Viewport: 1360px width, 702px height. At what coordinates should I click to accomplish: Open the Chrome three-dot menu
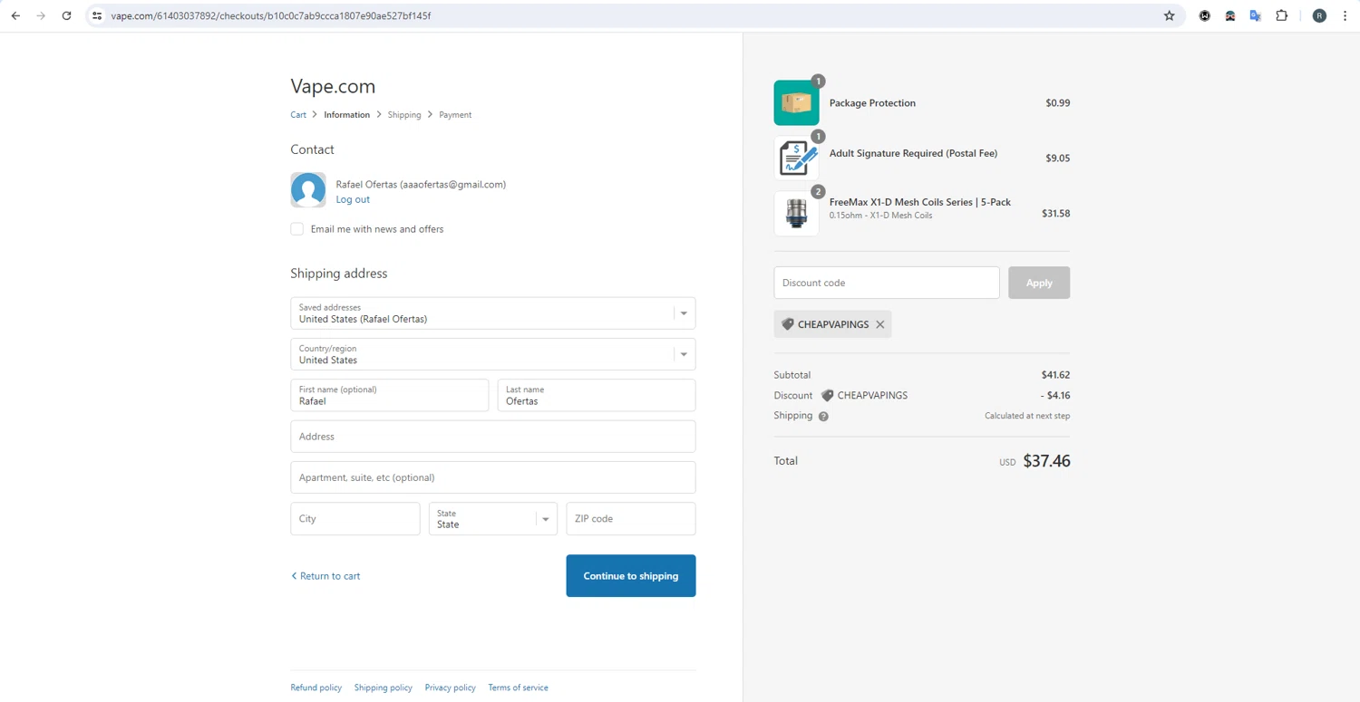pos(1345,15)
